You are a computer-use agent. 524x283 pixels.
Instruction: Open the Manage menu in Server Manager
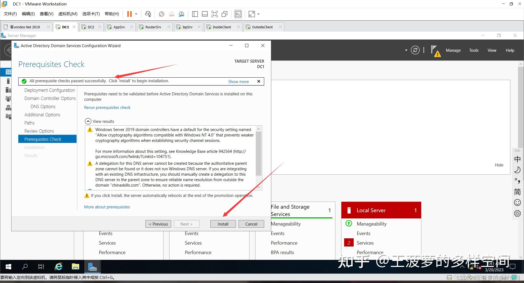click(453, 50)
